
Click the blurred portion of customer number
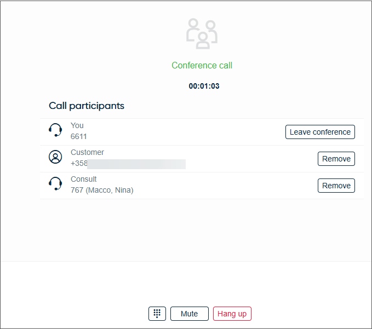[136, 164]
